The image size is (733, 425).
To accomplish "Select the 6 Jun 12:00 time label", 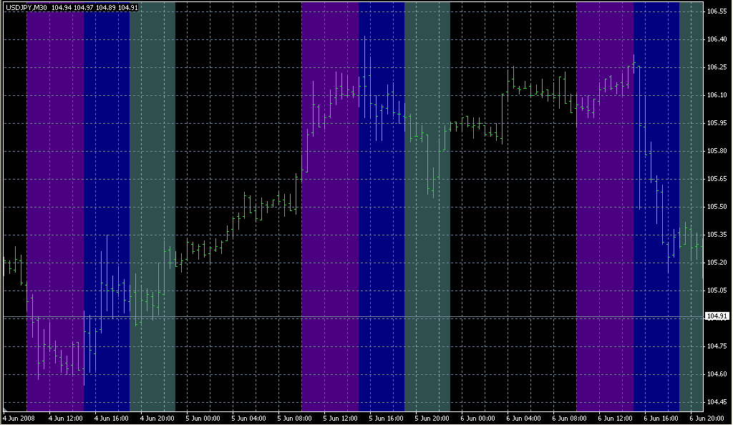I will (x=616, y=418).
